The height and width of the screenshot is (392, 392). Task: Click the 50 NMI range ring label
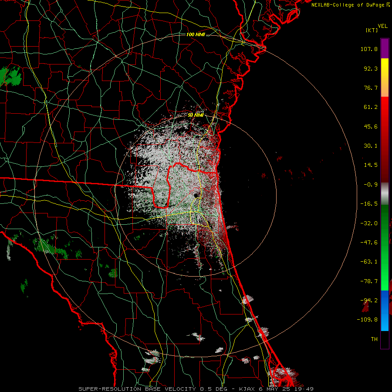pyautogui.click(x=196, y=115)
